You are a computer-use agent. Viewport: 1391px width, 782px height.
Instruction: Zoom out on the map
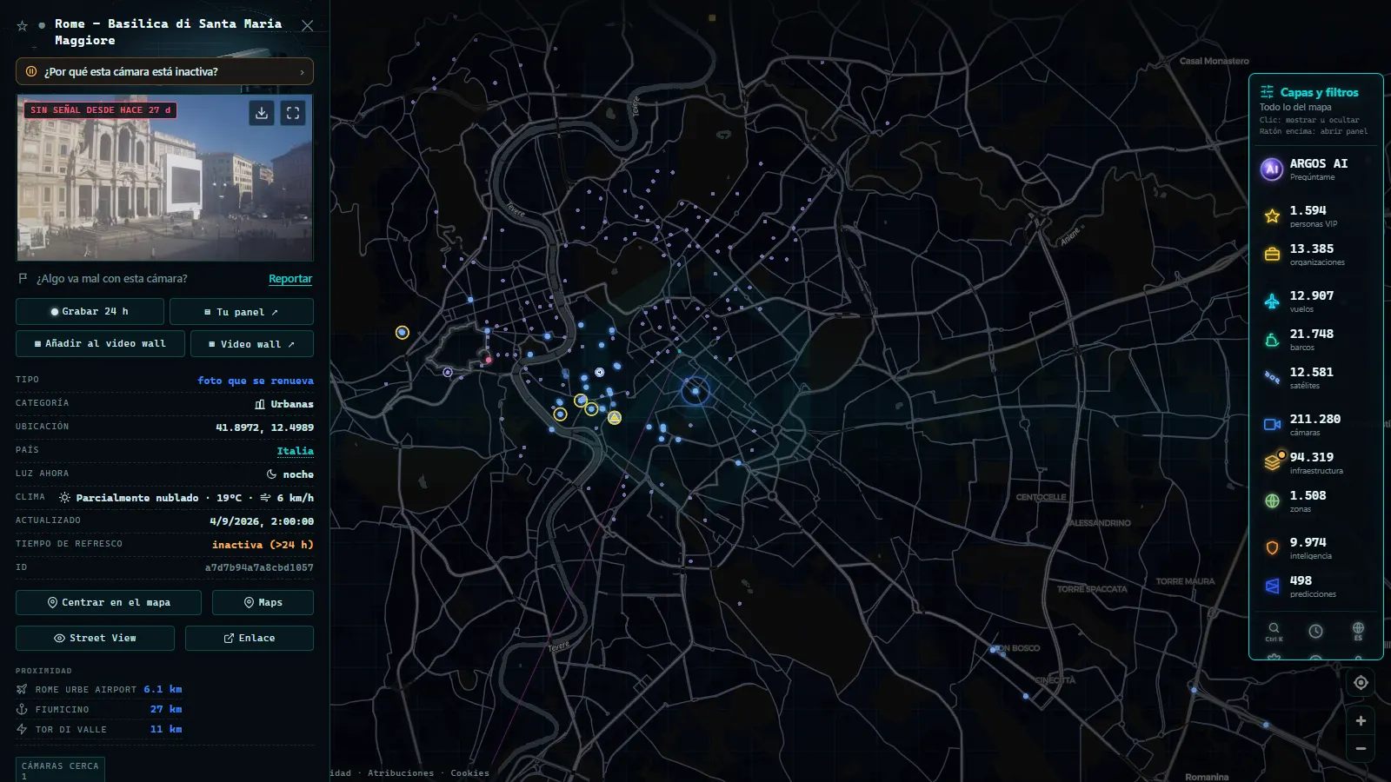(x=1361, y=748)
